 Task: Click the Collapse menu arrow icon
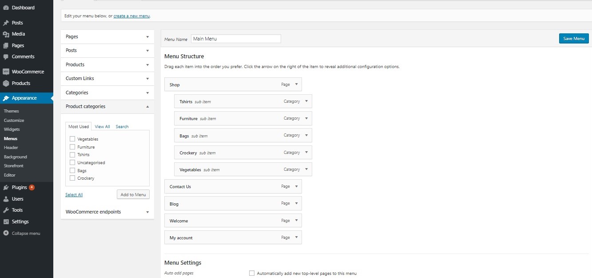6,233
